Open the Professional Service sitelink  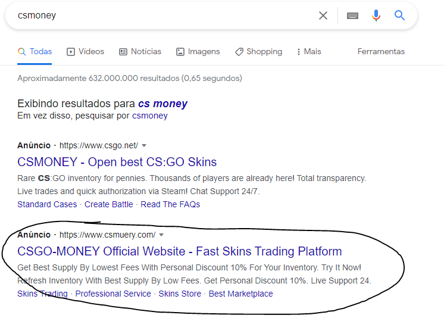tap(113, 294)
